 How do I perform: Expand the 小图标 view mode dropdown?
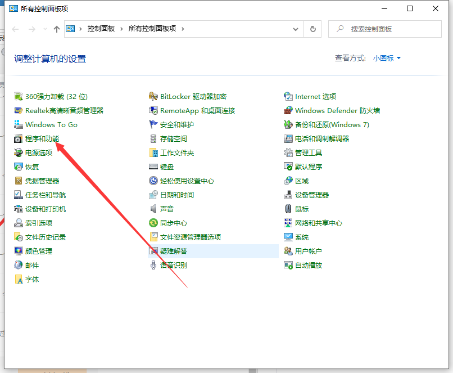(387, 58)
